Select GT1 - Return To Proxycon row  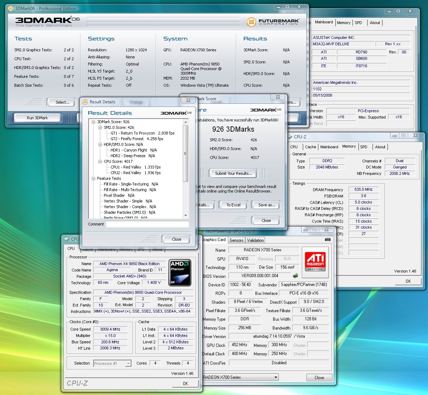point(142,133)
